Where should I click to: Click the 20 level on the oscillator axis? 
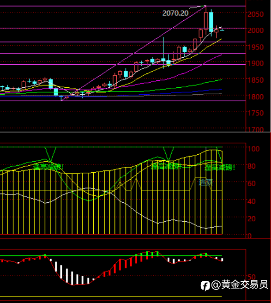pos(252,219)
